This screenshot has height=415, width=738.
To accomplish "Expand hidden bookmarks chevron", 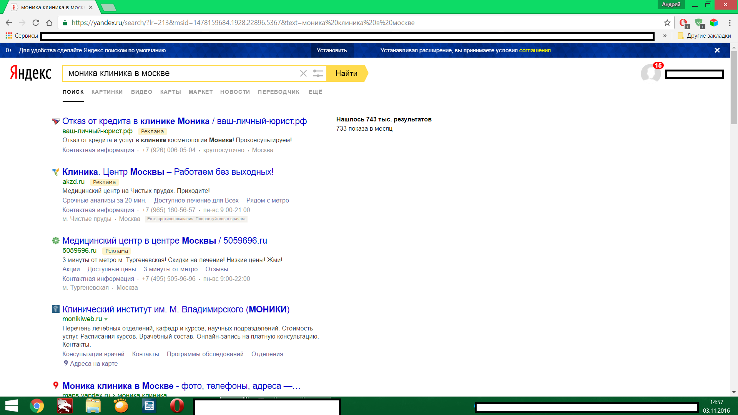I will click(665, 36).
